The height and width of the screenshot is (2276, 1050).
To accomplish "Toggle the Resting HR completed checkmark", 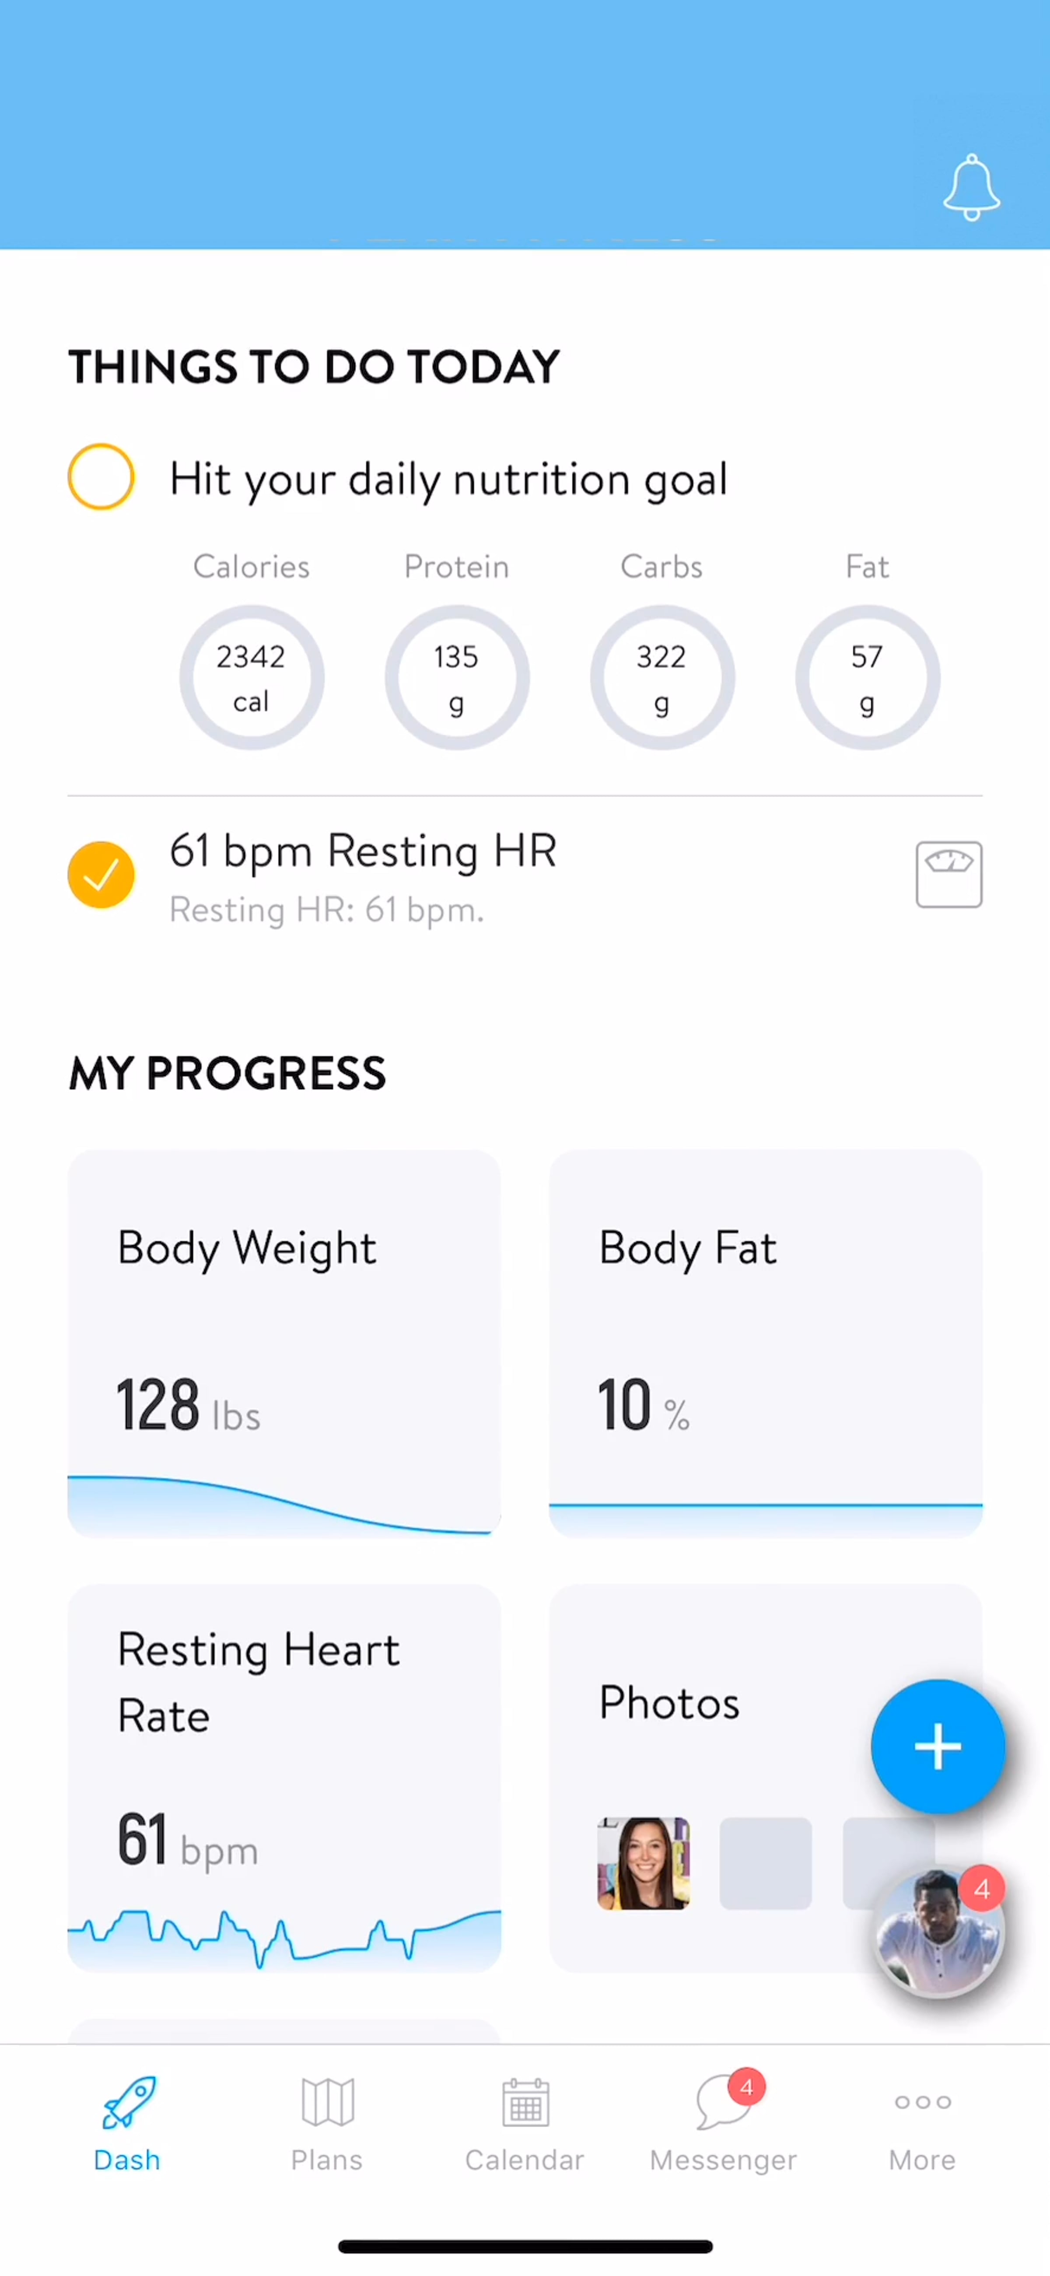I will pos(101,874).
